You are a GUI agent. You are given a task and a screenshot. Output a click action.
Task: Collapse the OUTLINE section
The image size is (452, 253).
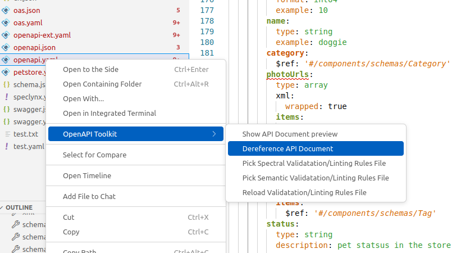coord(3,207)
